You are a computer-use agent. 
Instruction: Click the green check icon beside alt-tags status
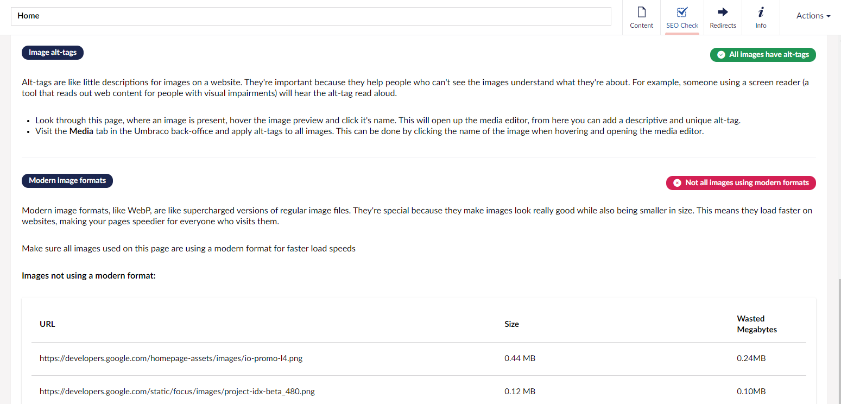tap(721, 54)
